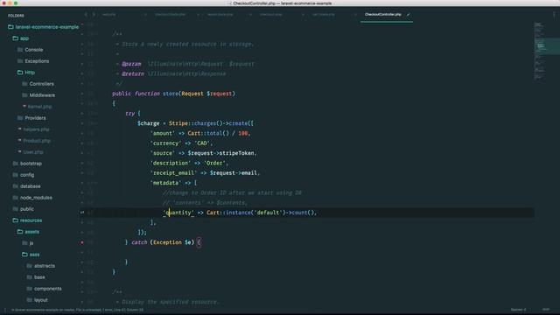Click the 'public' keyword before function store
Image resolution: width=560 pixels, height=315 pixels.
click(122, 94)
